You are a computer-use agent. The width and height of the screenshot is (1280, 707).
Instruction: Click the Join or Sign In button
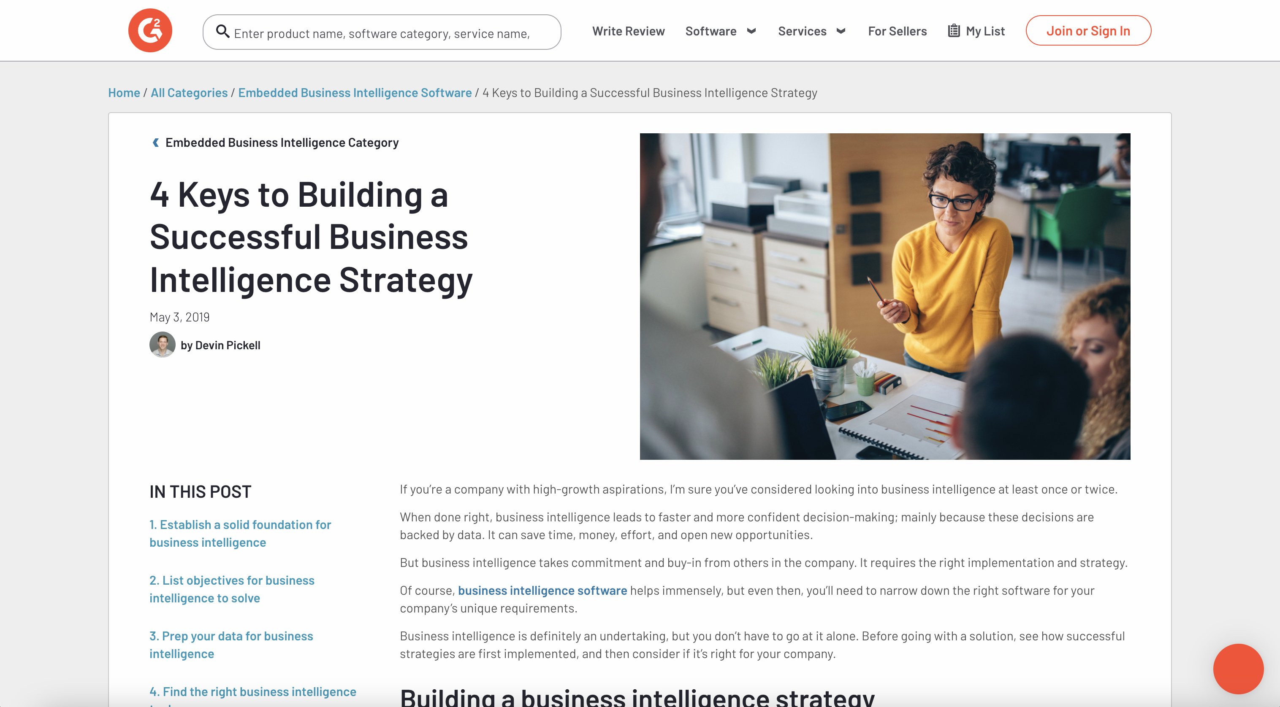tap(1088, 31)
